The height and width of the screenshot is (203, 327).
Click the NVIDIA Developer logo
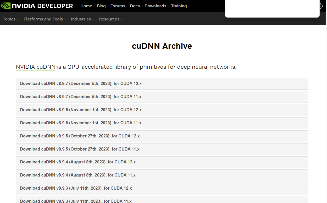[37, 6]
